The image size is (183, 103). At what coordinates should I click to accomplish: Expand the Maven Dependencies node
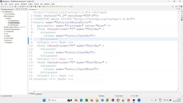3,29
